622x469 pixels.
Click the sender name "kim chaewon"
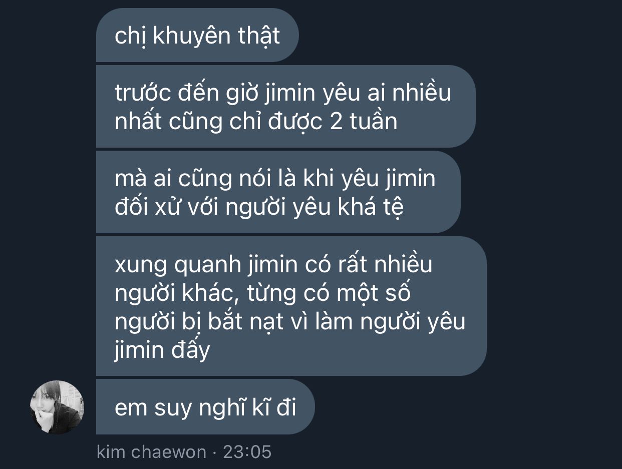[x=151, y=452]
